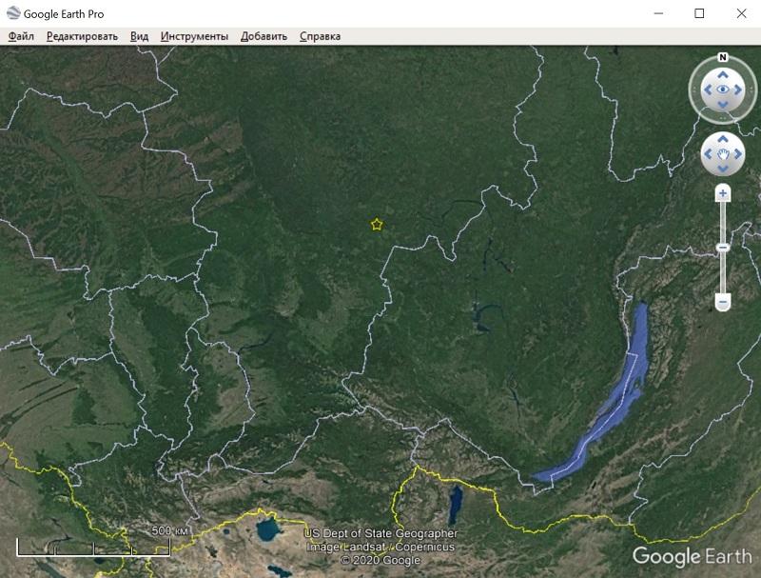Click the North compass N button
Image resolution: width=761 pixels, height=578 pixels.
723,57
